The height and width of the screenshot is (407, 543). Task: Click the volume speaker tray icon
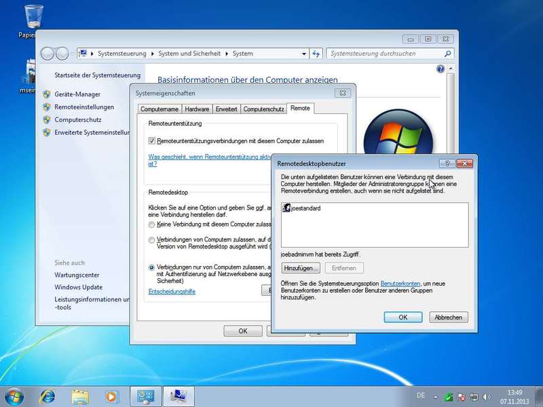(x=485, y=396)
